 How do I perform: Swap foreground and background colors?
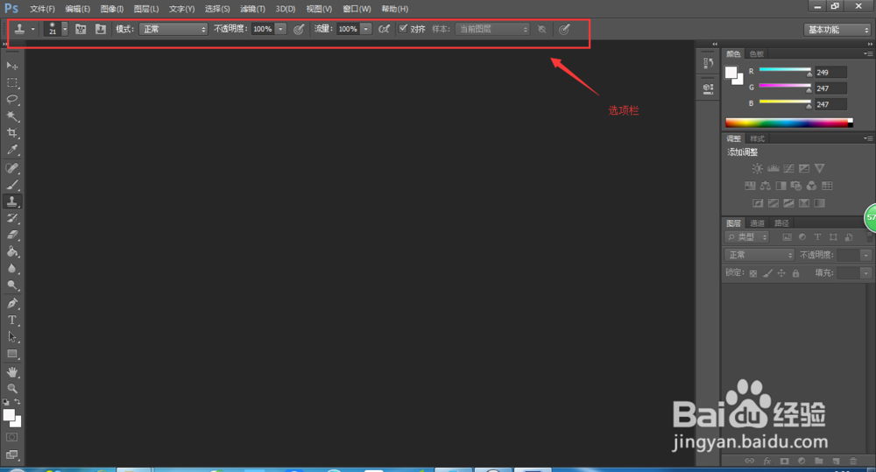tap(18, 402)
